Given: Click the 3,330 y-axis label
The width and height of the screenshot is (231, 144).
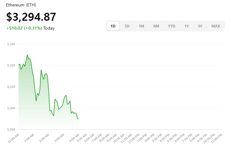Looking at the screenshot, I should coord(11,44).
